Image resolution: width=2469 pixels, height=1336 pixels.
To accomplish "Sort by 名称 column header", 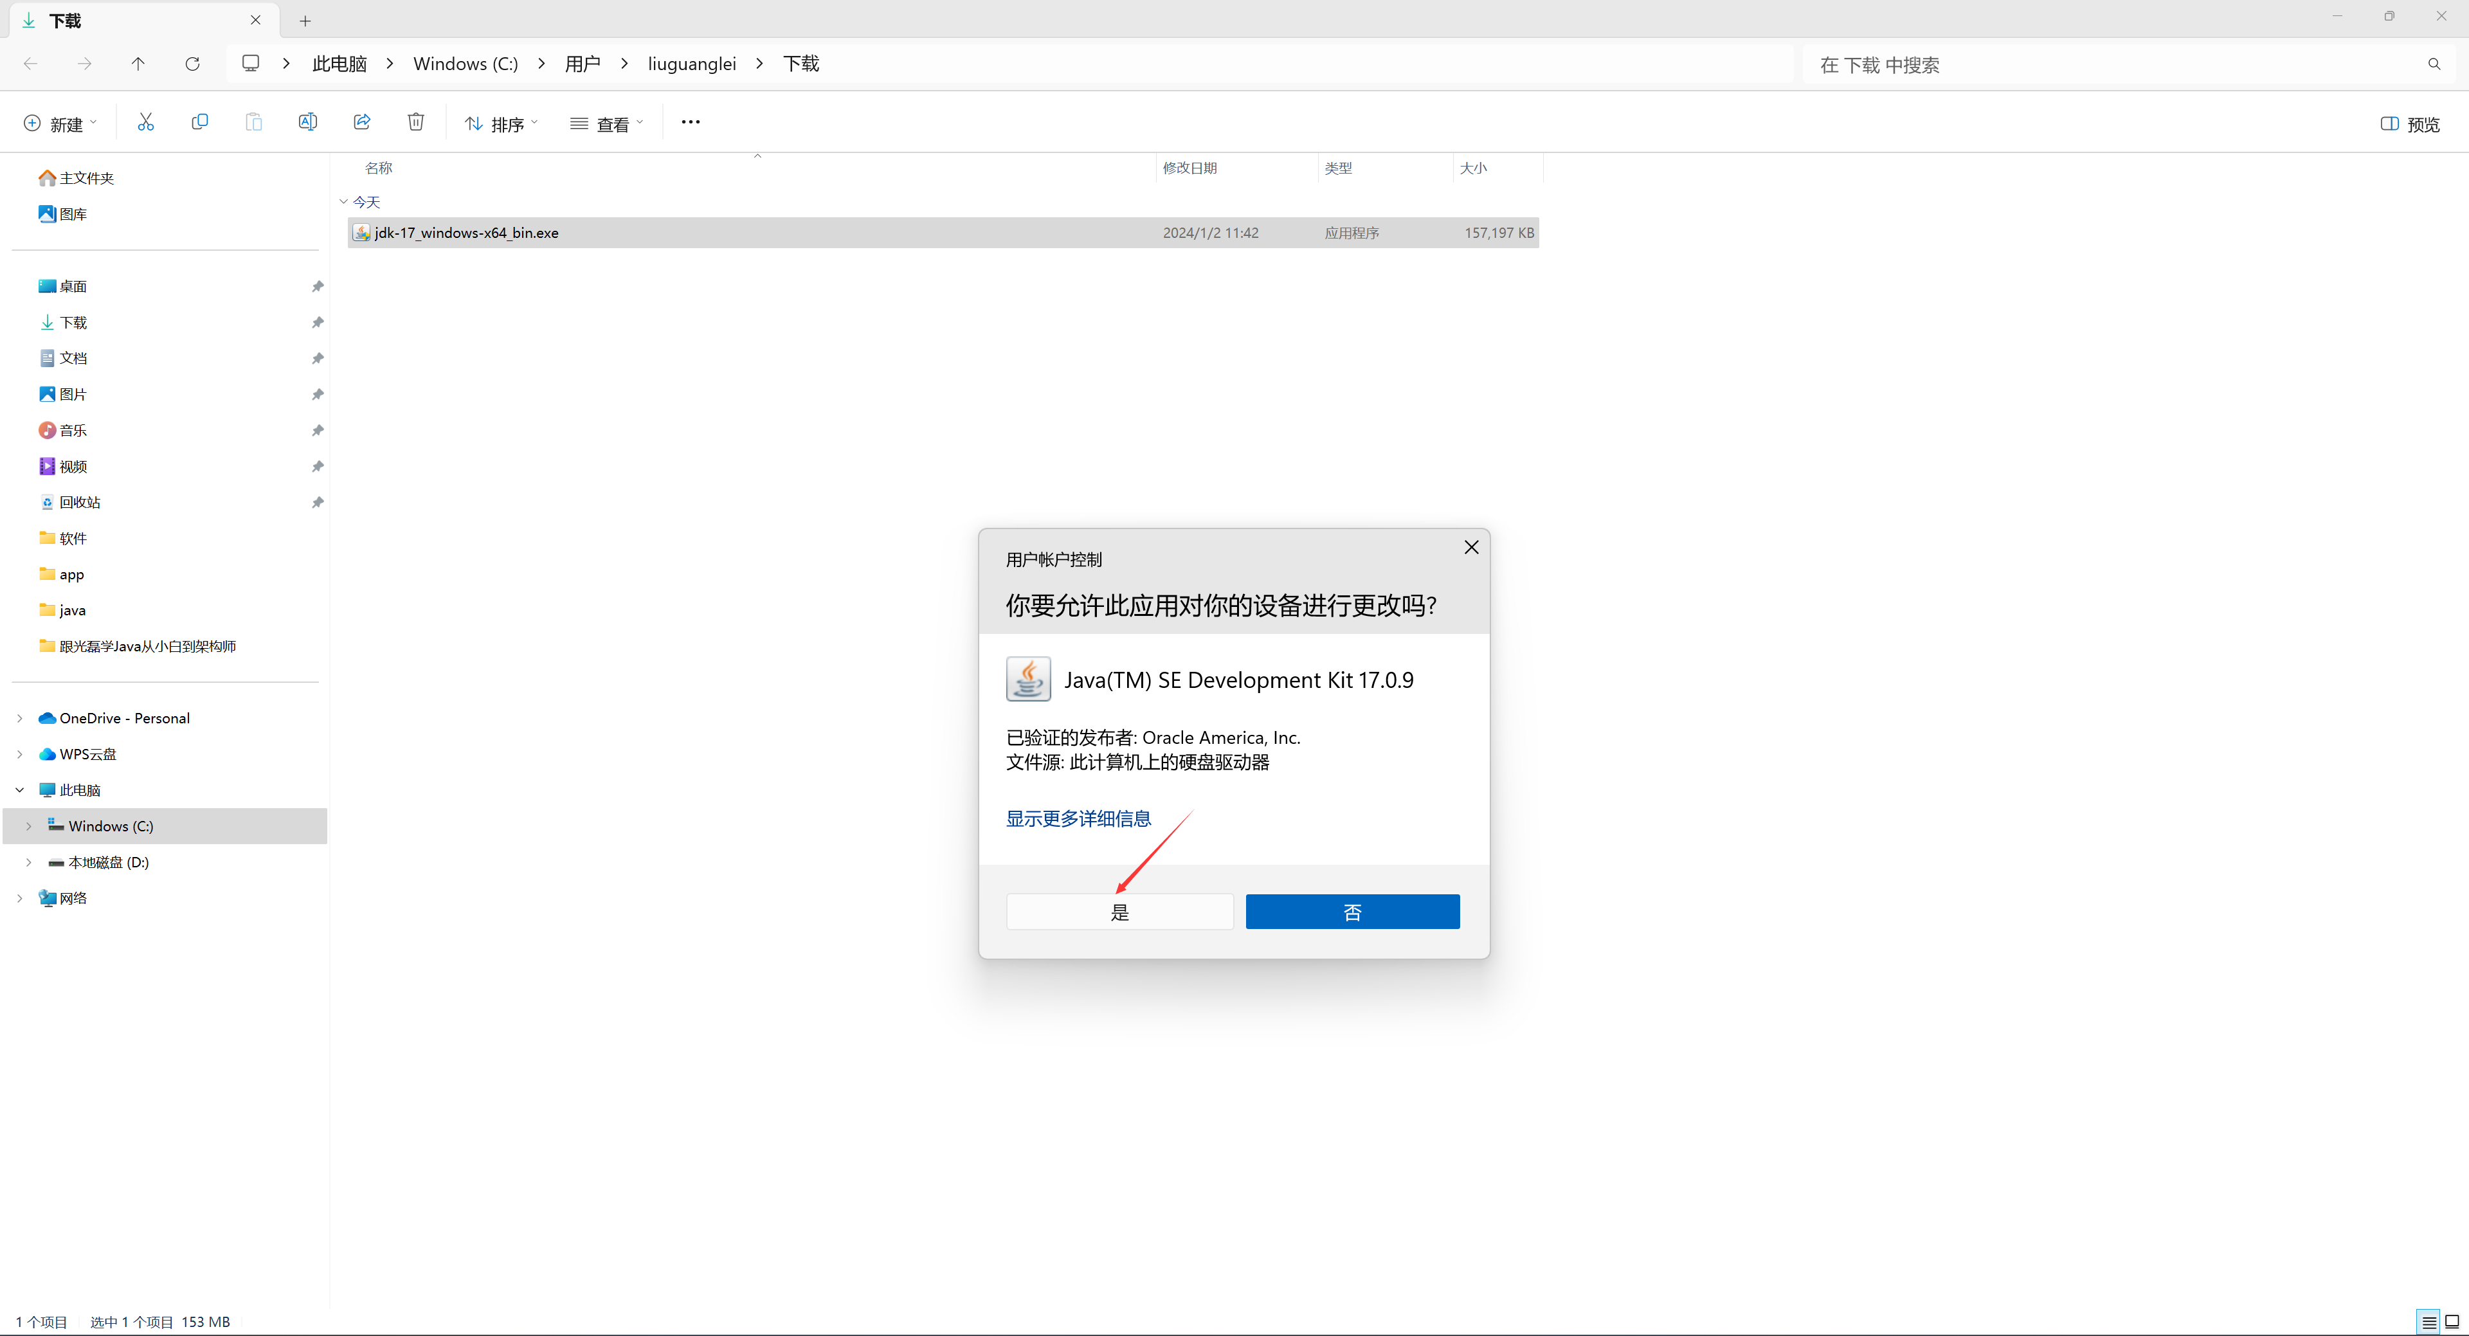I will (x=379, y=168).
